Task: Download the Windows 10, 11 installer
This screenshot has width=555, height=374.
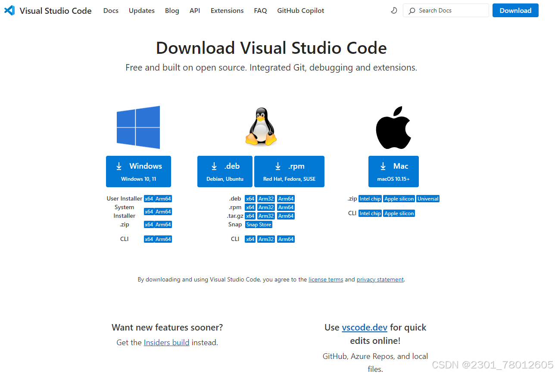Action: pos(138,171)
